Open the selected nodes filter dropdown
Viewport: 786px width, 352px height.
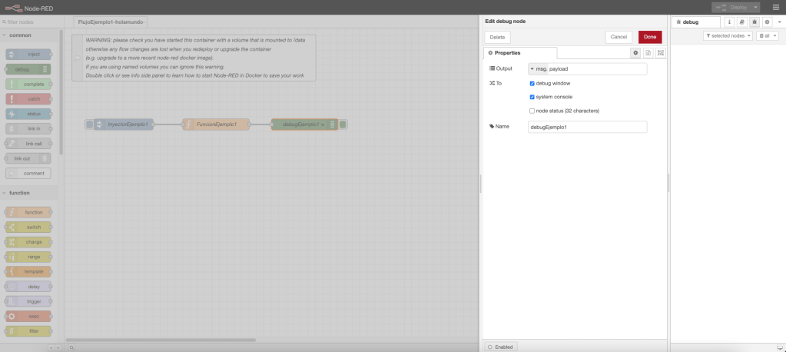(x=727, y=36)
